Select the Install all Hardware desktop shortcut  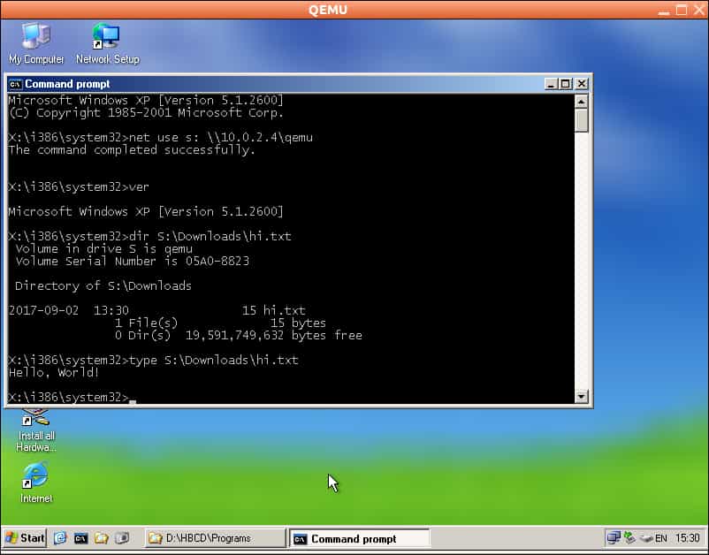click(35, 430)
